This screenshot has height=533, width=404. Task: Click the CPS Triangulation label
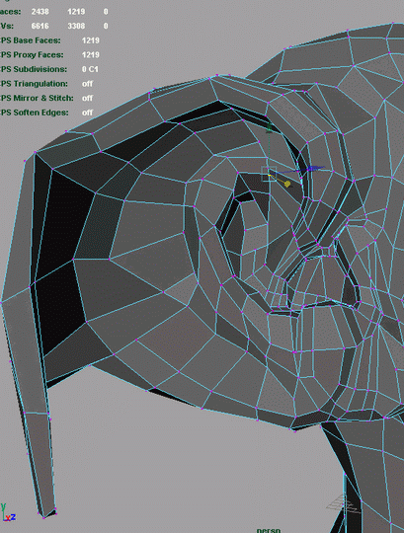tap(34, 84)
